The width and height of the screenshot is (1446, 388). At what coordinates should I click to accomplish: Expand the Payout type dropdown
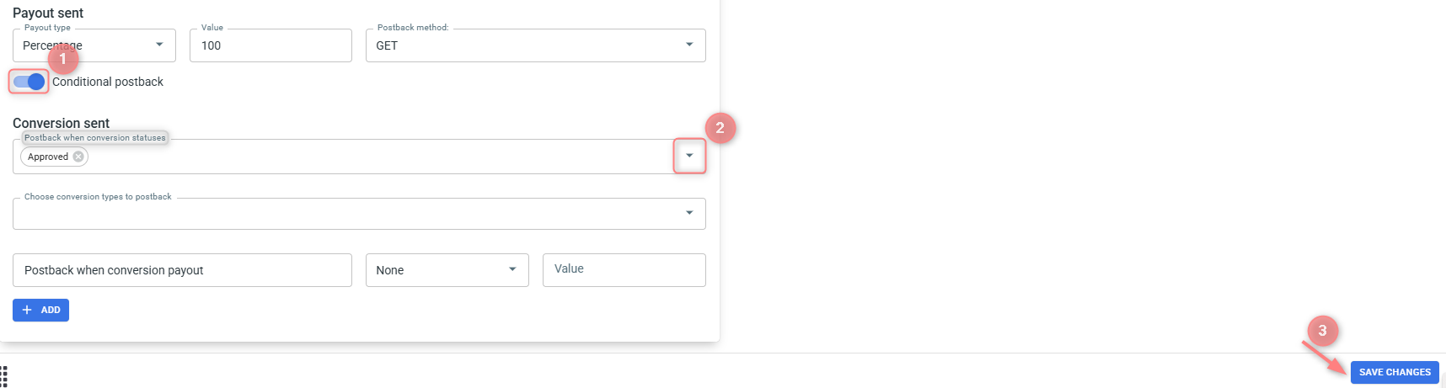click(94, 45)
